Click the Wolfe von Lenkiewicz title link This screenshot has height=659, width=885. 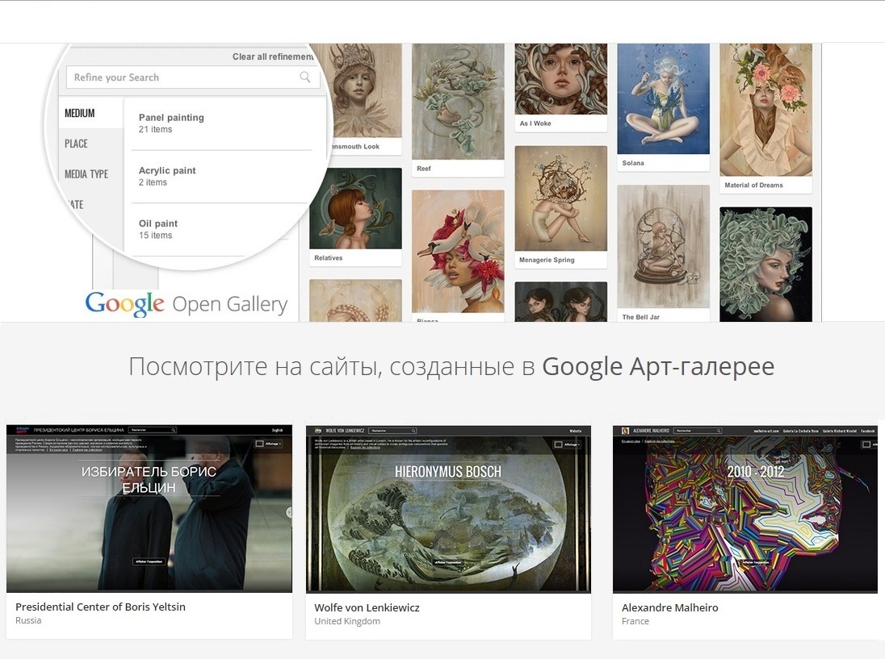(367, 607)
